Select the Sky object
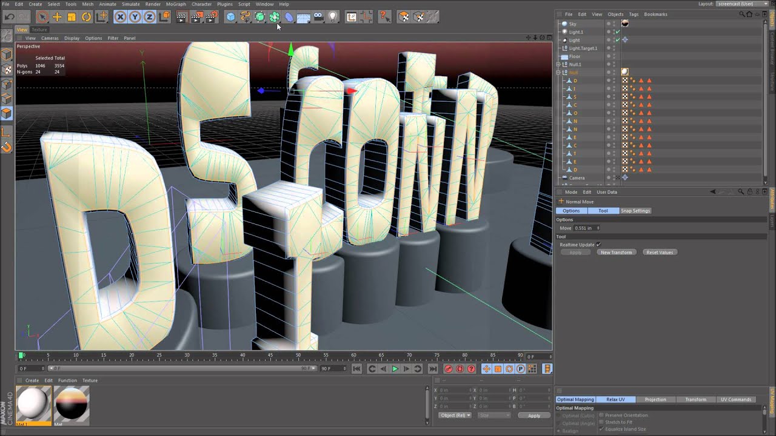This screenshot has height=436, width=776. [x=572, y=24]
